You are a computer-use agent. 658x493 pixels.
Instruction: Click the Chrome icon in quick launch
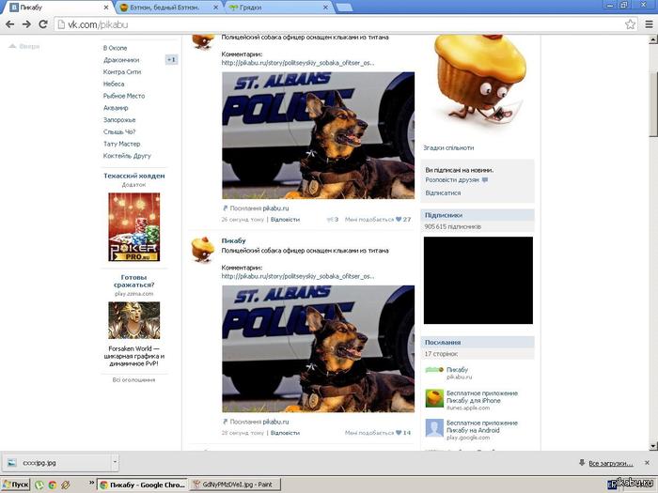tap(53, 485)
